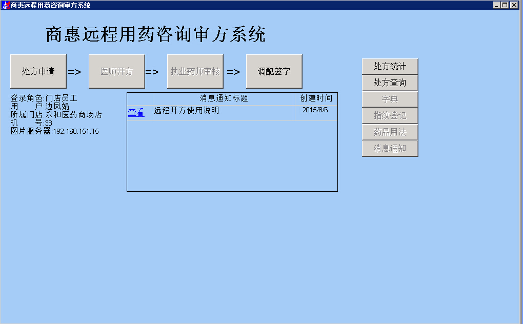Image resolution: width=523 pixels, height=324 pixels.
Task: Click the 字典 button
Action: (390, 99)
